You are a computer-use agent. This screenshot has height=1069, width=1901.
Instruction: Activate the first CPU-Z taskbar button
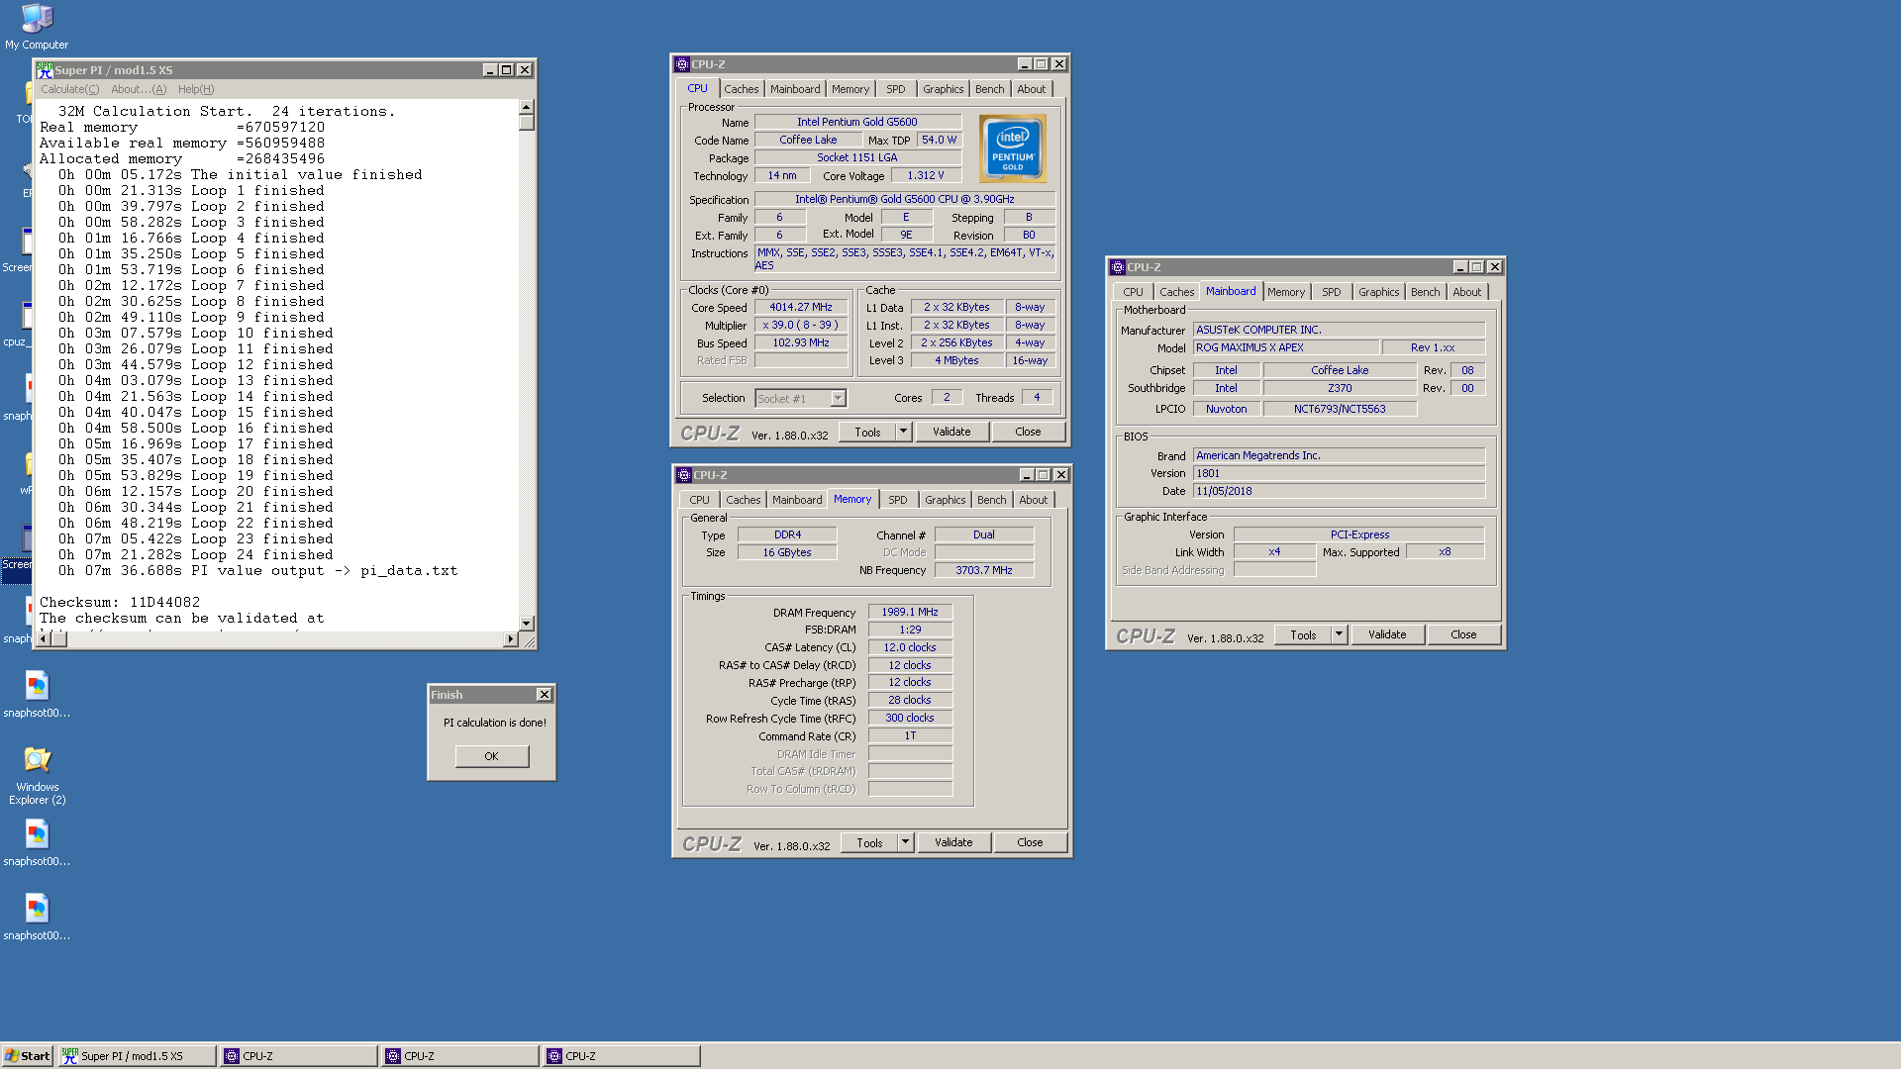pyautogui.click(x=298, y=1056)
